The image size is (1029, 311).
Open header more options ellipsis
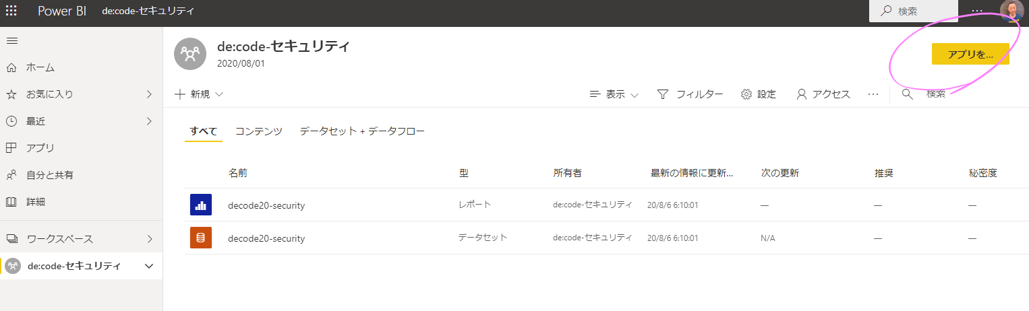tap(977, 11)
